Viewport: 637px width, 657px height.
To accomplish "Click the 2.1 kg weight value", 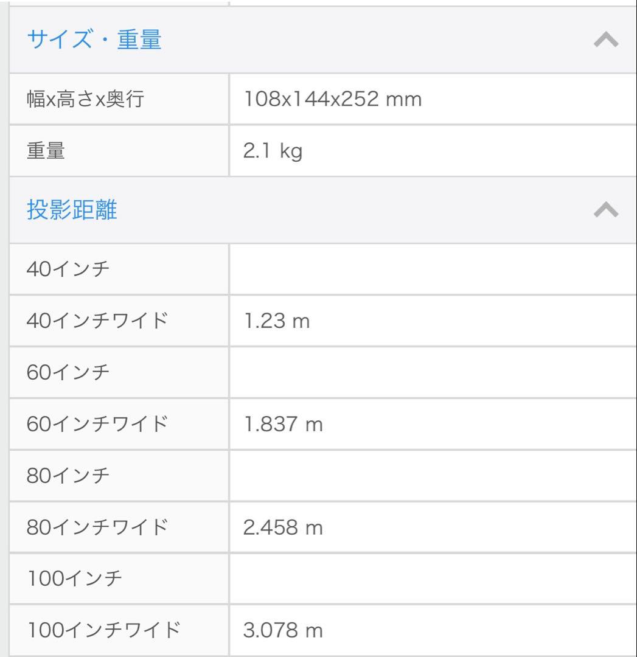I will (x=273, y=151).
